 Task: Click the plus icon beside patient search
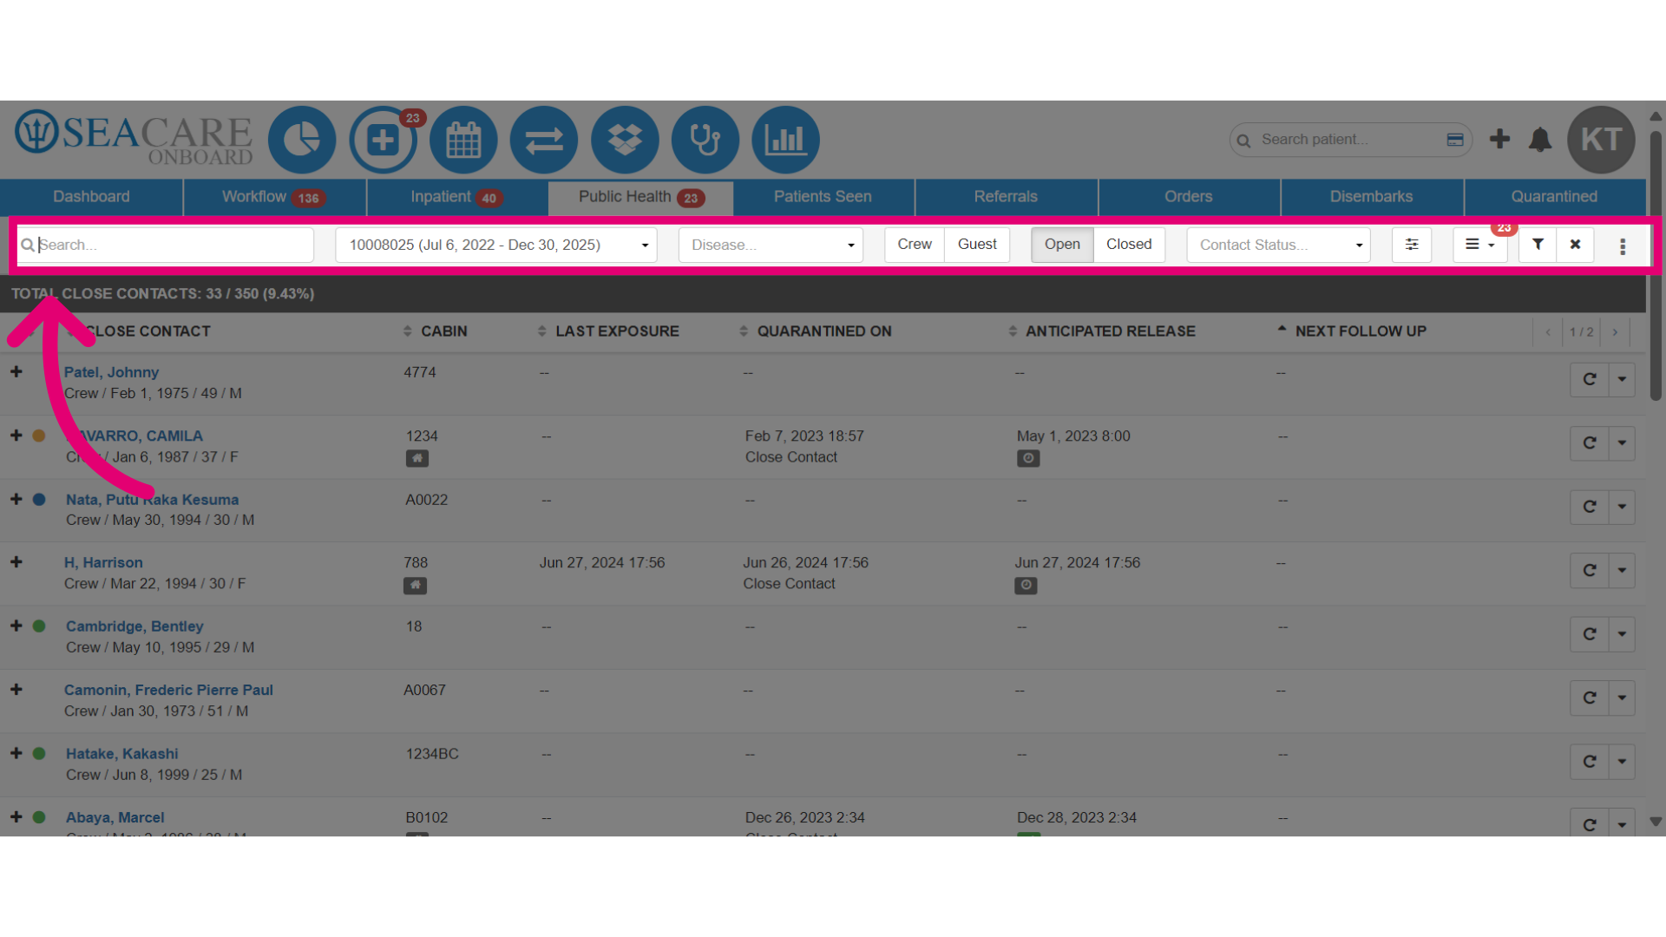pos(1499,139)
